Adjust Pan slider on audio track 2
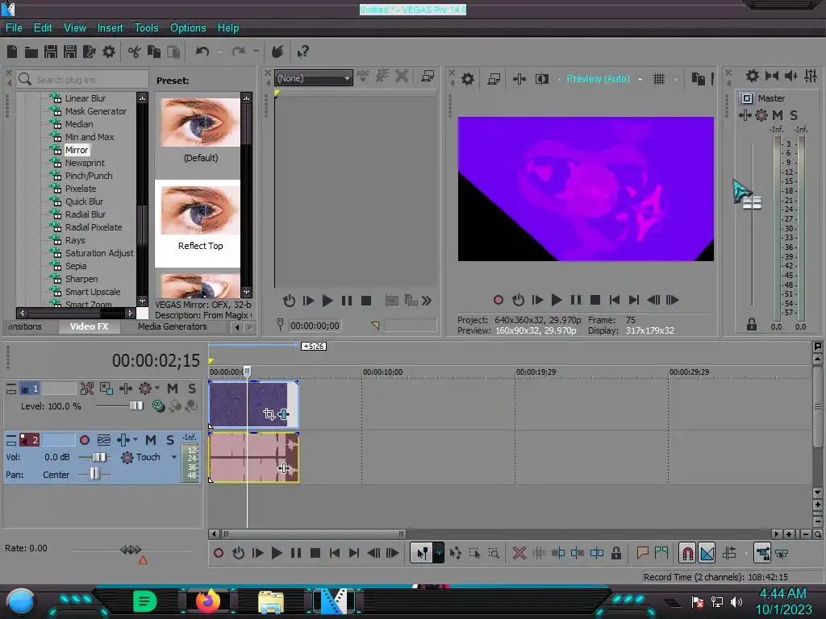The height and width of the screenshot is (619, 826). [x=94, y=474]
